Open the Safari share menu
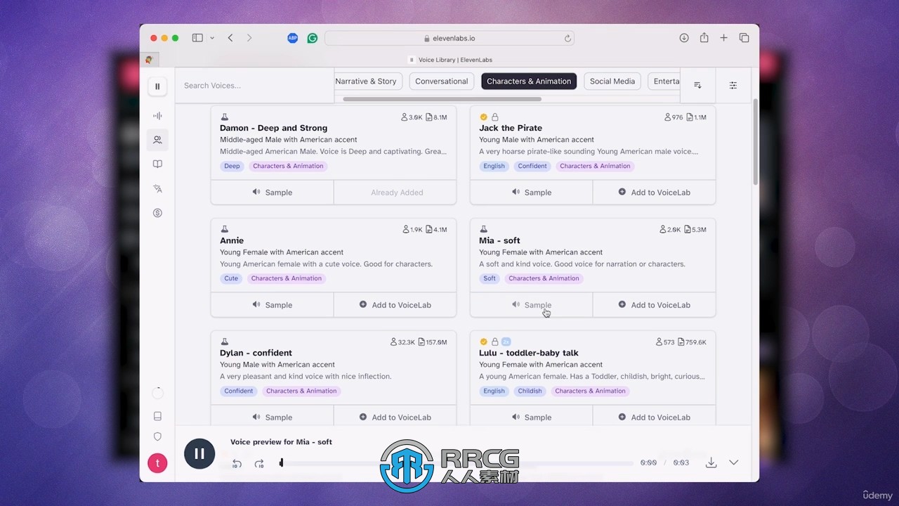Viewport: 899px width, 506px height. point(704,38)
